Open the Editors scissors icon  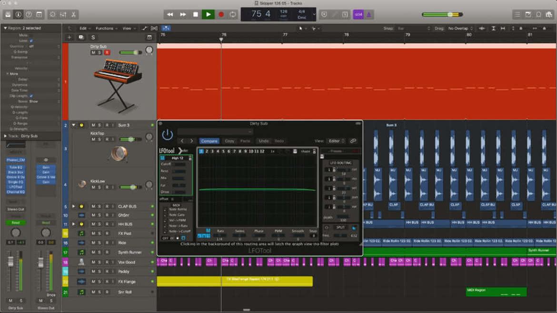point(73,15)
